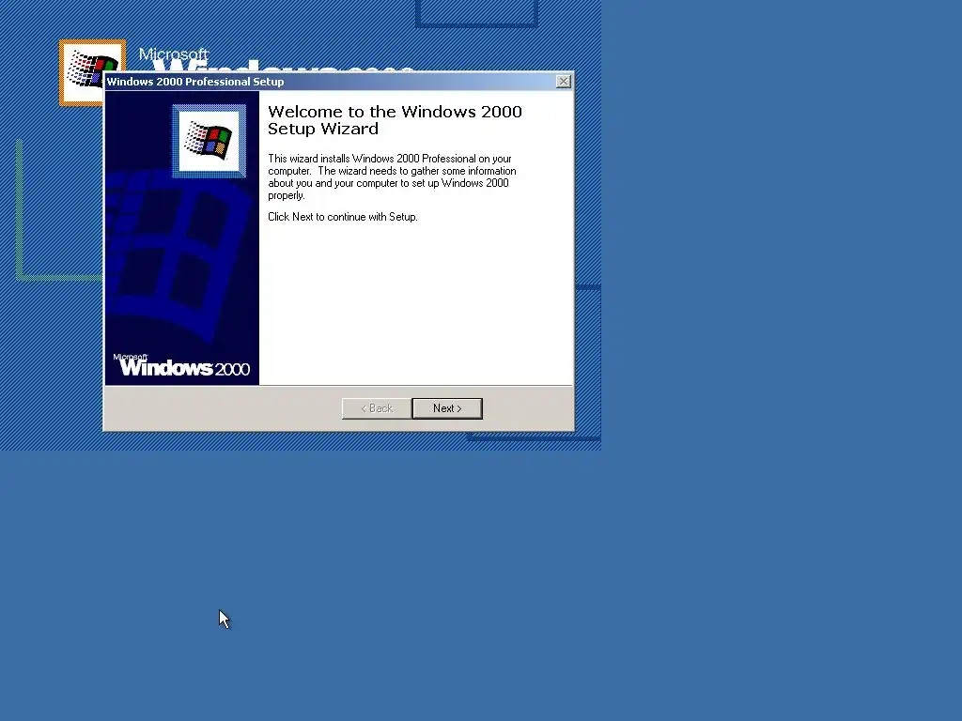Click Next to continue Setup

coord(447,408)
